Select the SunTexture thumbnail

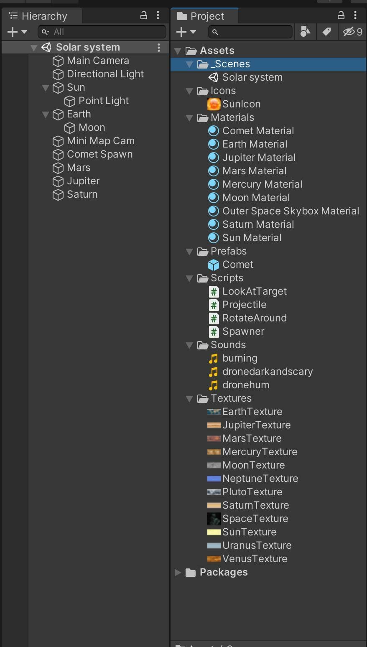[214, 532]
